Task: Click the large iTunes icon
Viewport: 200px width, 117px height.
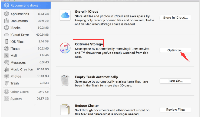Action: (65, 48)
